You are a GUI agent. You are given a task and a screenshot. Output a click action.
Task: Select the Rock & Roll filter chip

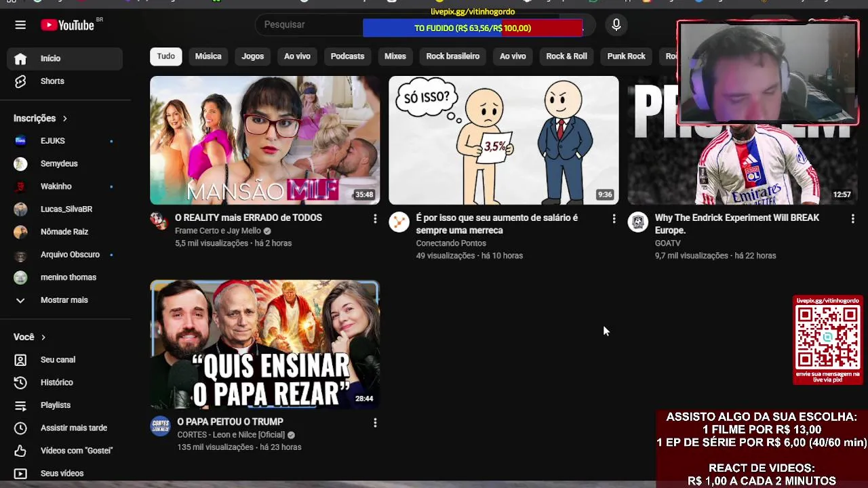coord(566,56)
